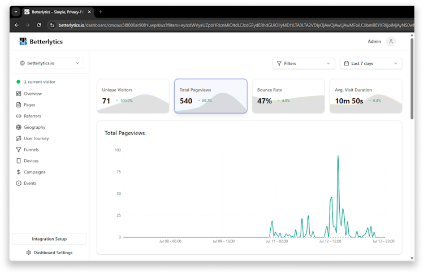424x274 pixels.
Task: Click the Events circle icon
Action: click(x=19, y=183)
